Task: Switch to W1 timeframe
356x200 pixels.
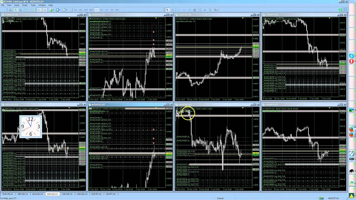Action: (x=112, y=10)
